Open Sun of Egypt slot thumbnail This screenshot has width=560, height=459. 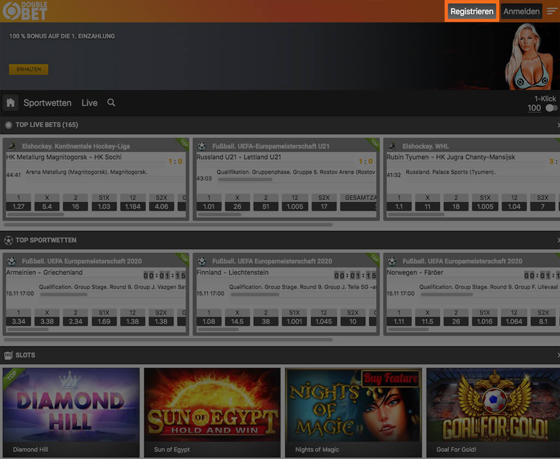pyautogui.click(x=212, y=413)
